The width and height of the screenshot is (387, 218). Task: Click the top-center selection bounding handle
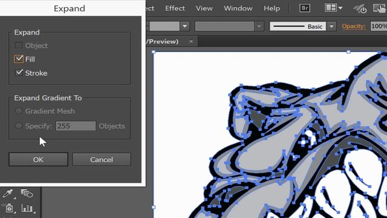pos(348,52)
